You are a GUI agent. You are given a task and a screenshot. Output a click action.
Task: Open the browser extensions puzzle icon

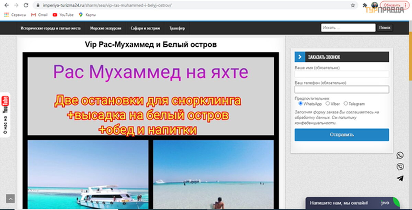(x=365, y=5)
